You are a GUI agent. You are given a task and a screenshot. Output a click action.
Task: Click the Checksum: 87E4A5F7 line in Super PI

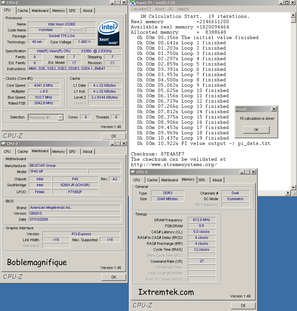158,154
